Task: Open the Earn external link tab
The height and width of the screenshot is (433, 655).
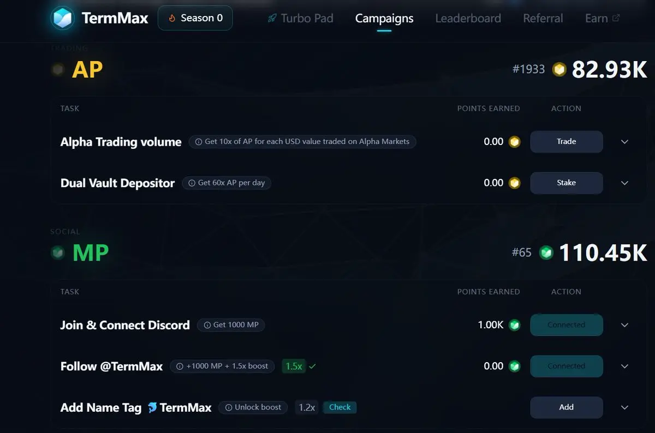Action: pos(602,18)
